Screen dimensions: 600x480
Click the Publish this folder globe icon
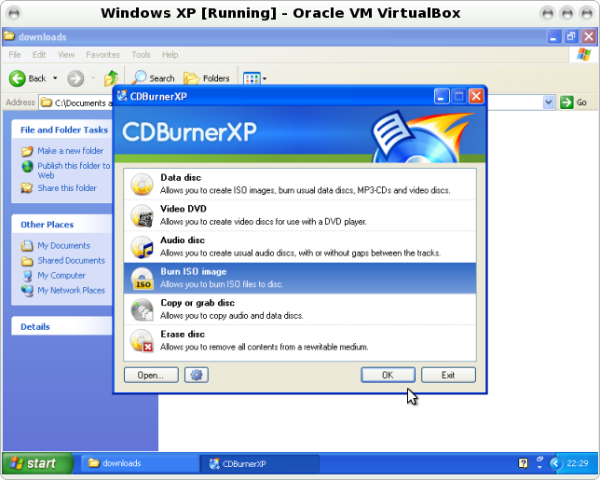(x=27, y=166)
